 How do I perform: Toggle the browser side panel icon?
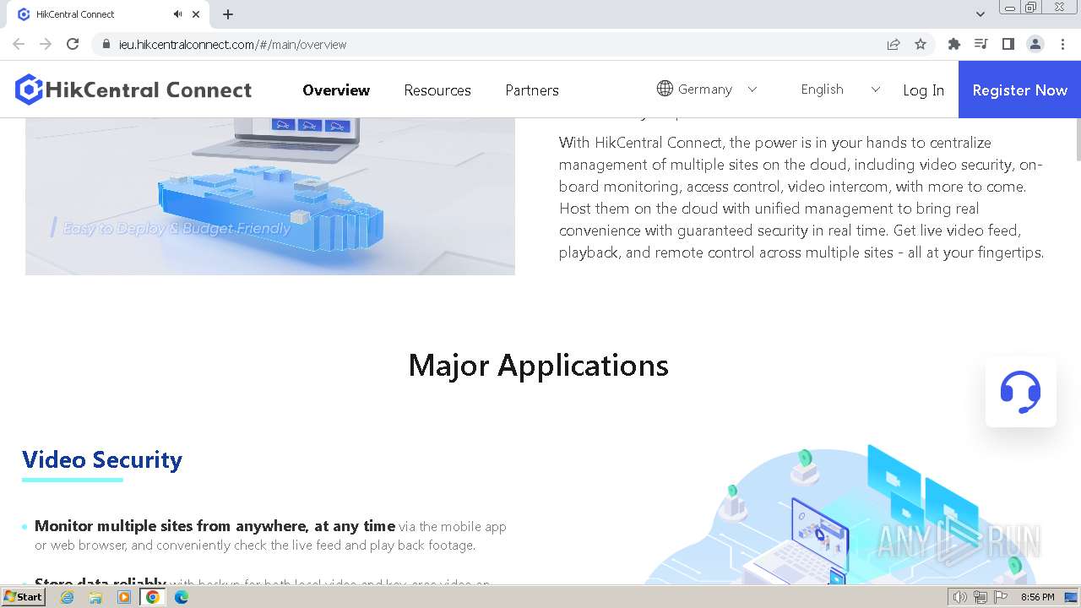[x=1008, y=44]
